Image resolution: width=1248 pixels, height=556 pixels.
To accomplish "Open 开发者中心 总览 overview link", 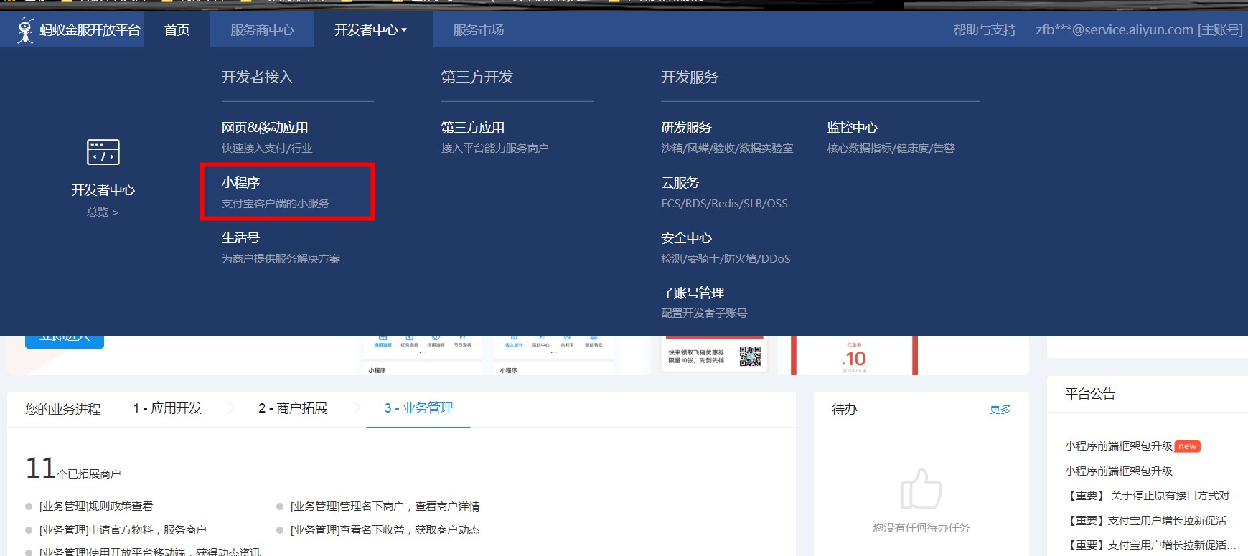I will point(103,212).
